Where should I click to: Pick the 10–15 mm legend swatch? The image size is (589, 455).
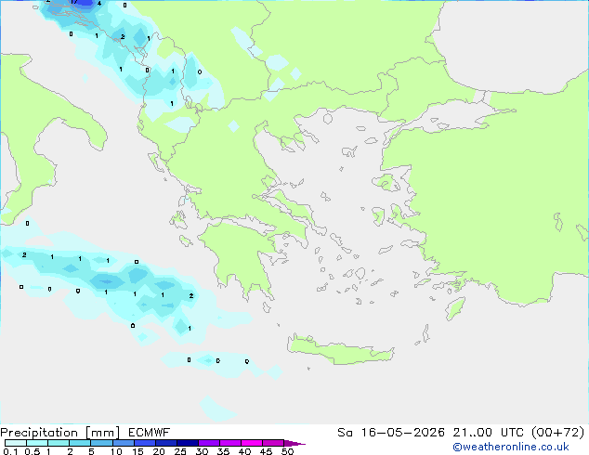point(124,443)
